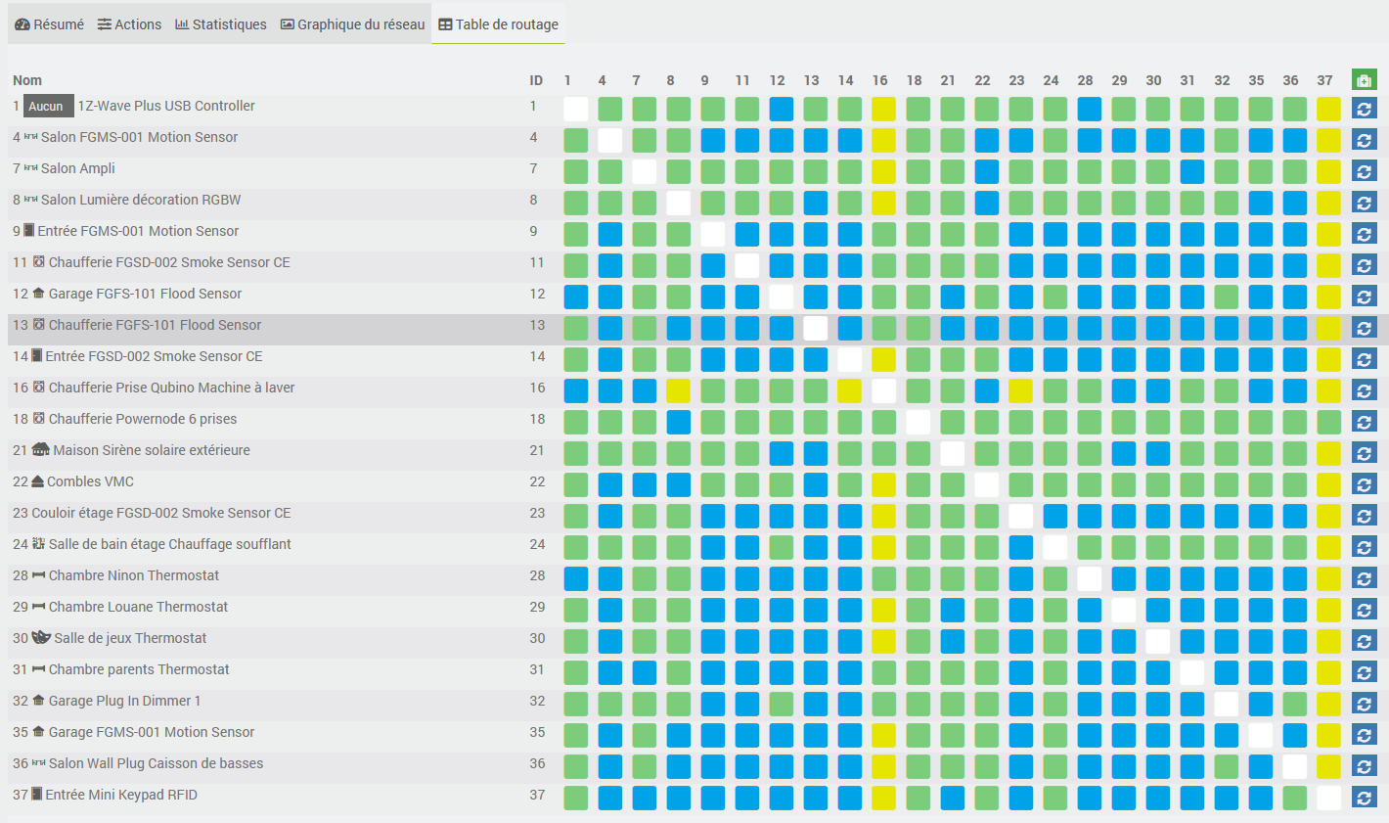Click Salon FGMS-001 Motion Sensor name

click(139, 137)
